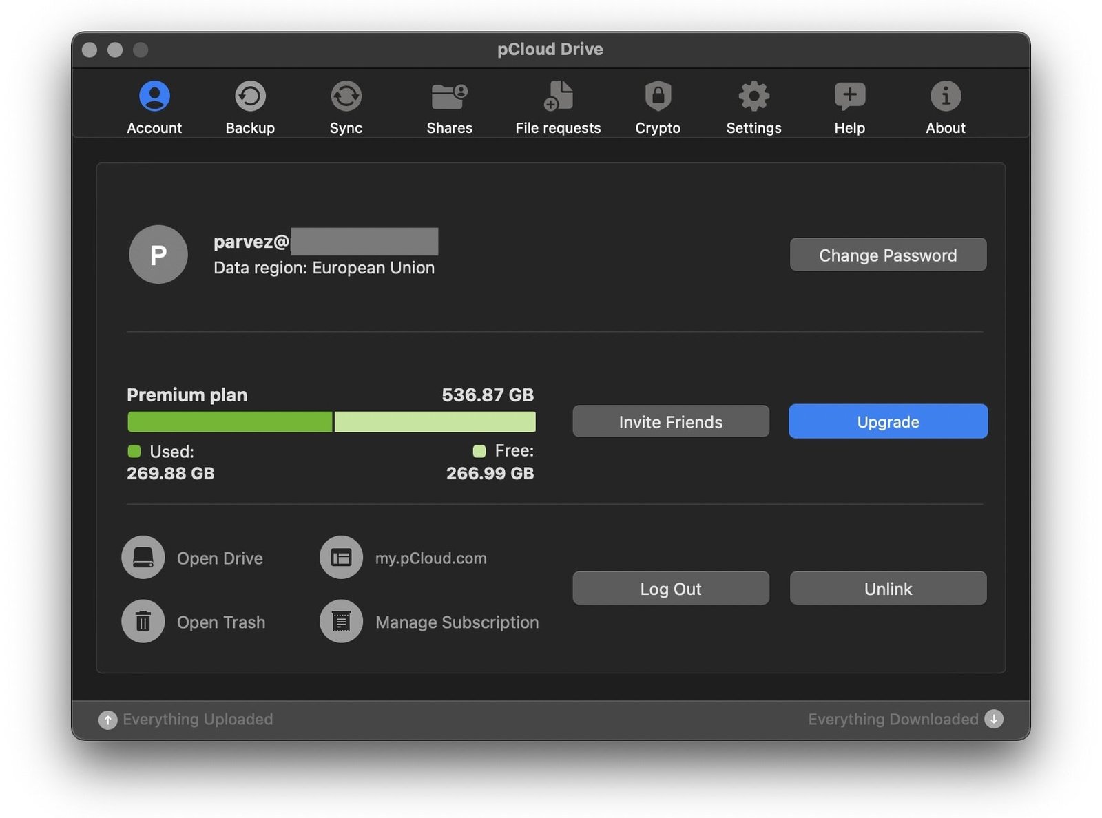This screenshot has height=818, width=1102.
Task: Open the Backup icon in toolbar
Action: coord(250,96)
